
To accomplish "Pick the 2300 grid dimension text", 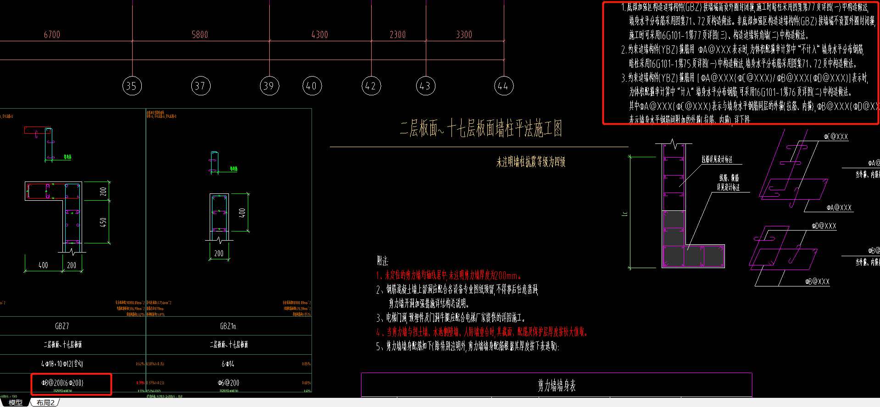I will click(398, 35).
